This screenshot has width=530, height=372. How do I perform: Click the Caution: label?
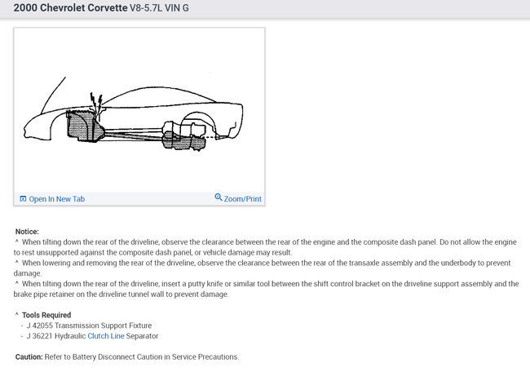pyautogui.click(x=29, y=356)
